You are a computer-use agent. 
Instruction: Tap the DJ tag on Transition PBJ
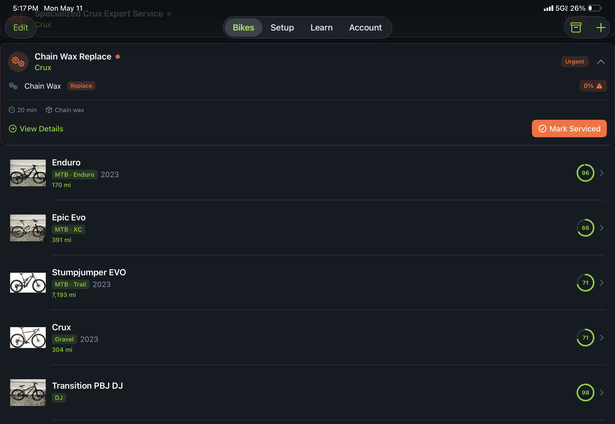pyautogui.click(x=59, y=398)
